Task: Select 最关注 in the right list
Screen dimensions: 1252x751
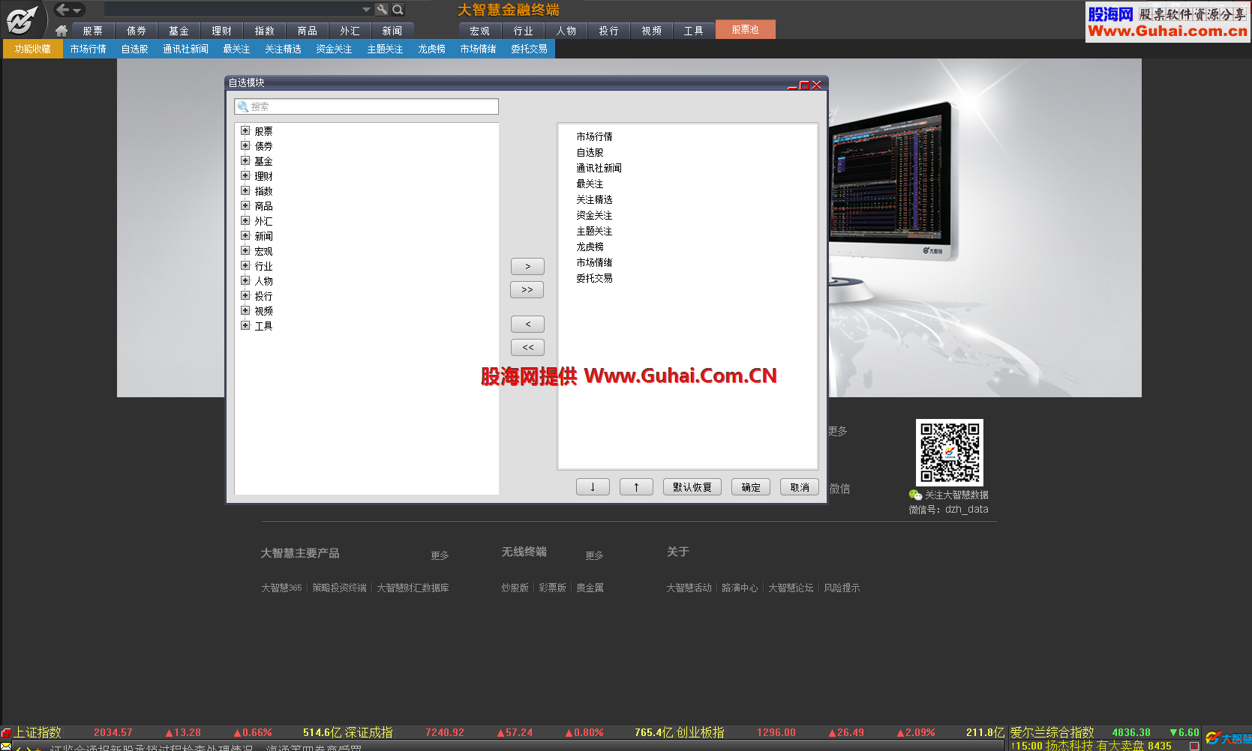Action: pyautogui.click(x=590, y=184)
